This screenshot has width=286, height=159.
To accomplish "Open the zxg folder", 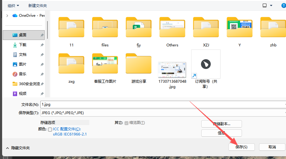I will 71,63.
